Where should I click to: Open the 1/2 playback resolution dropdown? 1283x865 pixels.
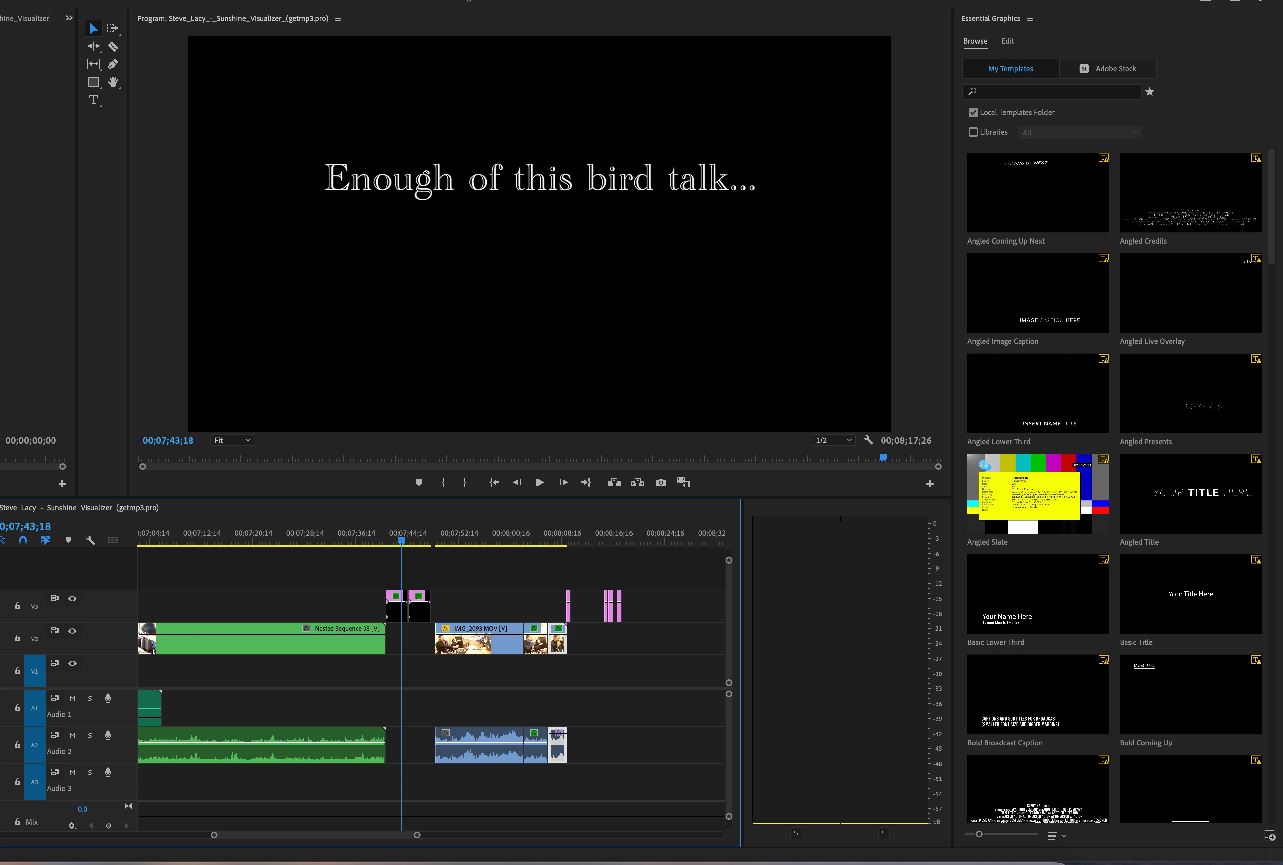tap(833, 440)
